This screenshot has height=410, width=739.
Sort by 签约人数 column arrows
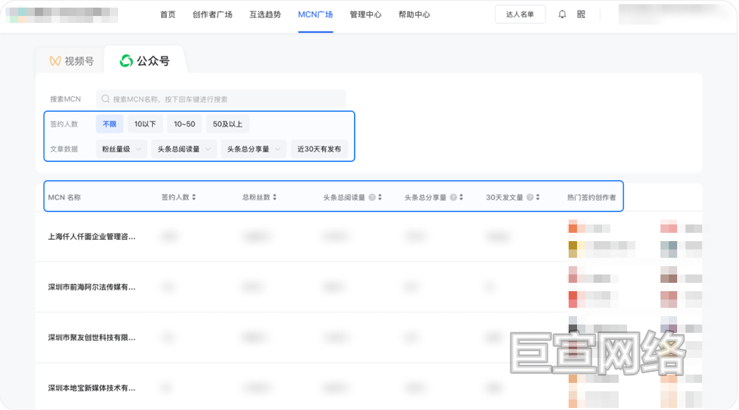(x=194, y=197)
